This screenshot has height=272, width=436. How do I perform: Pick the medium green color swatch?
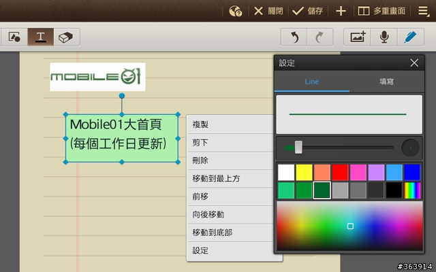304,190
